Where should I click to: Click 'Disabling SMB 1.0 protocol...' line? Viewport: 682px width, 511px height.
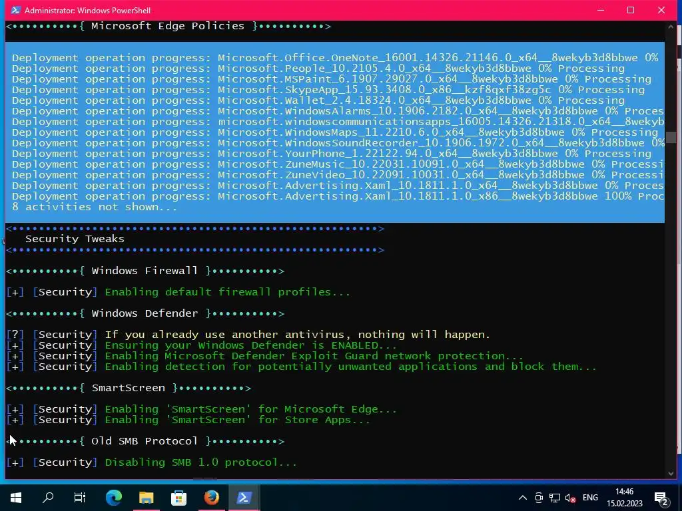click(x=152, y=462)
